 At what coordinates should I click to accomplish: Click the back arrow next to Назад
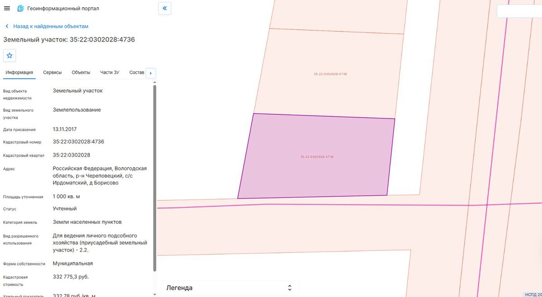(x=7, y=26)
